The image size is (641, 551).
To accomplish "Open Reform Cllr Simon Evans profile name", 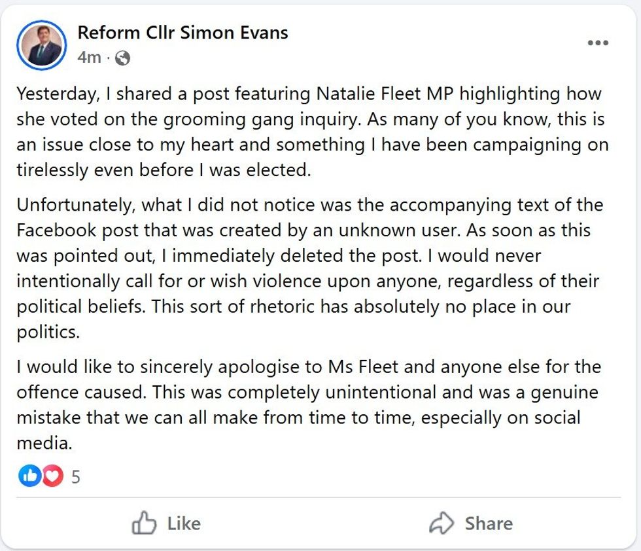I will [182, 33].
